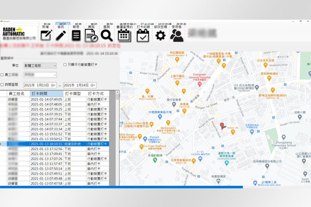Click the 使用者 users icon

(177, 35)
